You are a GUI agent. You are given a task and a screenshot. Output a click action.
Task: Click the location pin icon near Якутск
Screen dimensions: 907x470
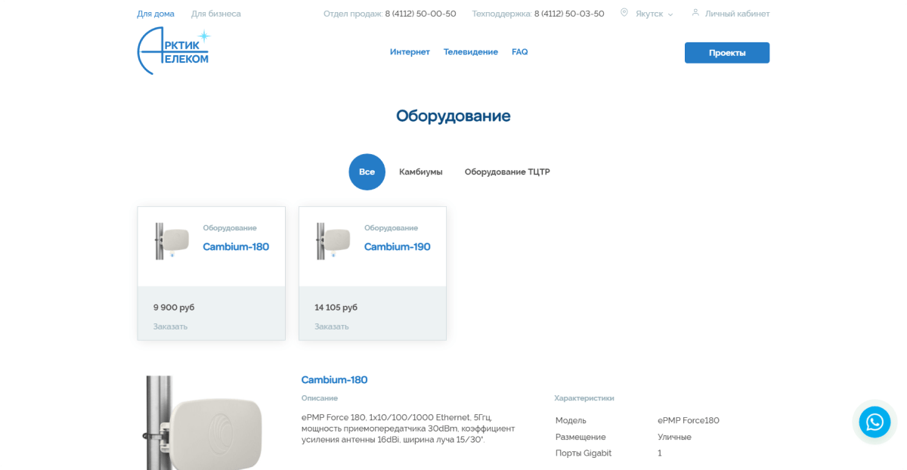624,13
